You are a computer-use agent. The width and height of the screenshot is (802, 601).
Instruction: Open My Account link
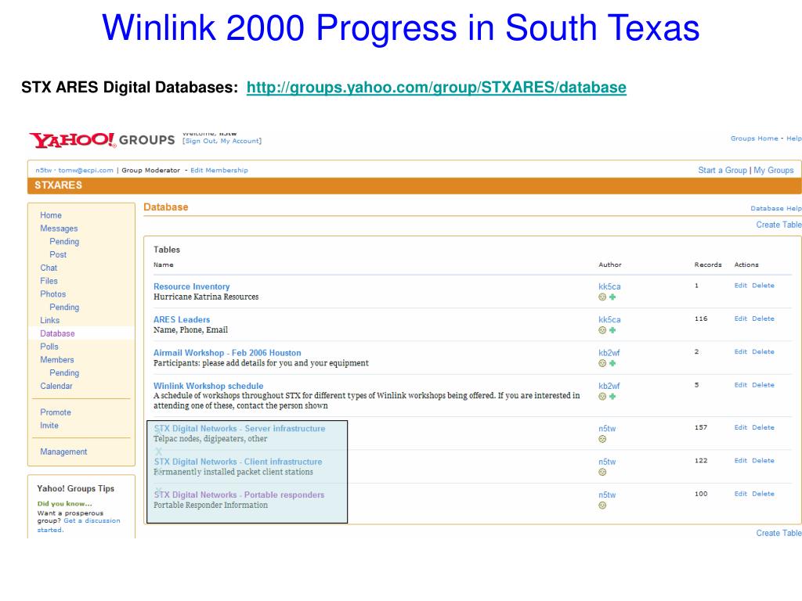pyautogui.click(x=240, y=141)
